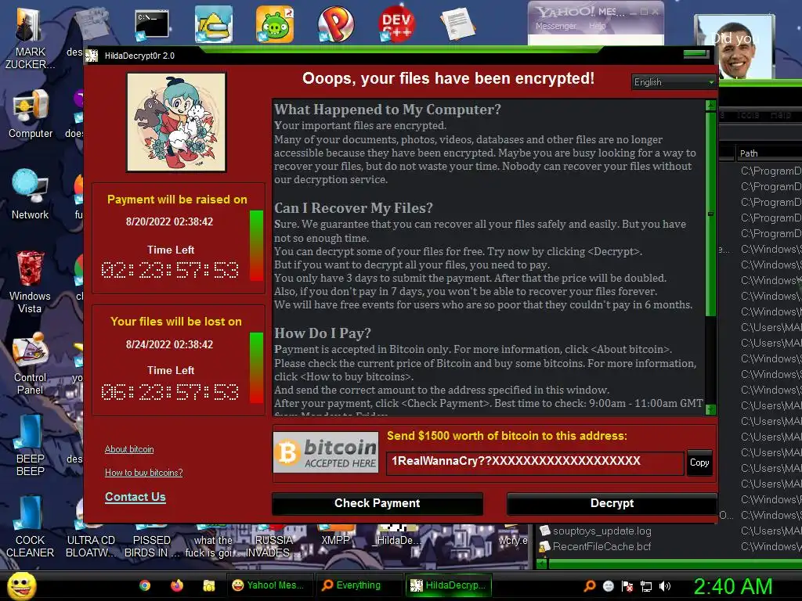
Task: Click the 2:40 AM taskbar clock
Action: click(x=732, y=586)
